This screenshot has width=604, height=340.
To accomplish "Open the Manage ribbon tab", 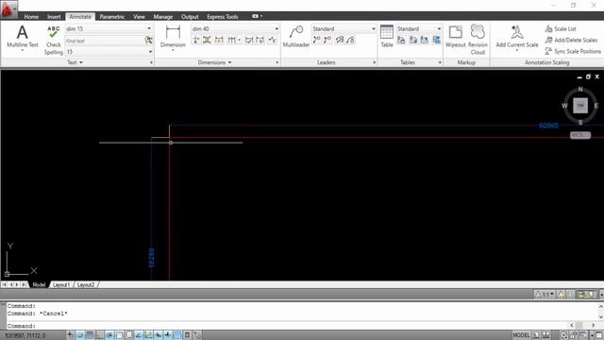I will point(163,17).
